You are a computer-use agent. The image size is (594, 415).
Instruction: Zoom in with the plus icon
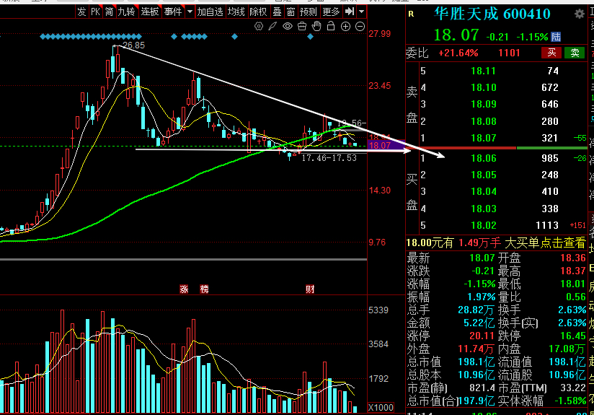point(345,26)
